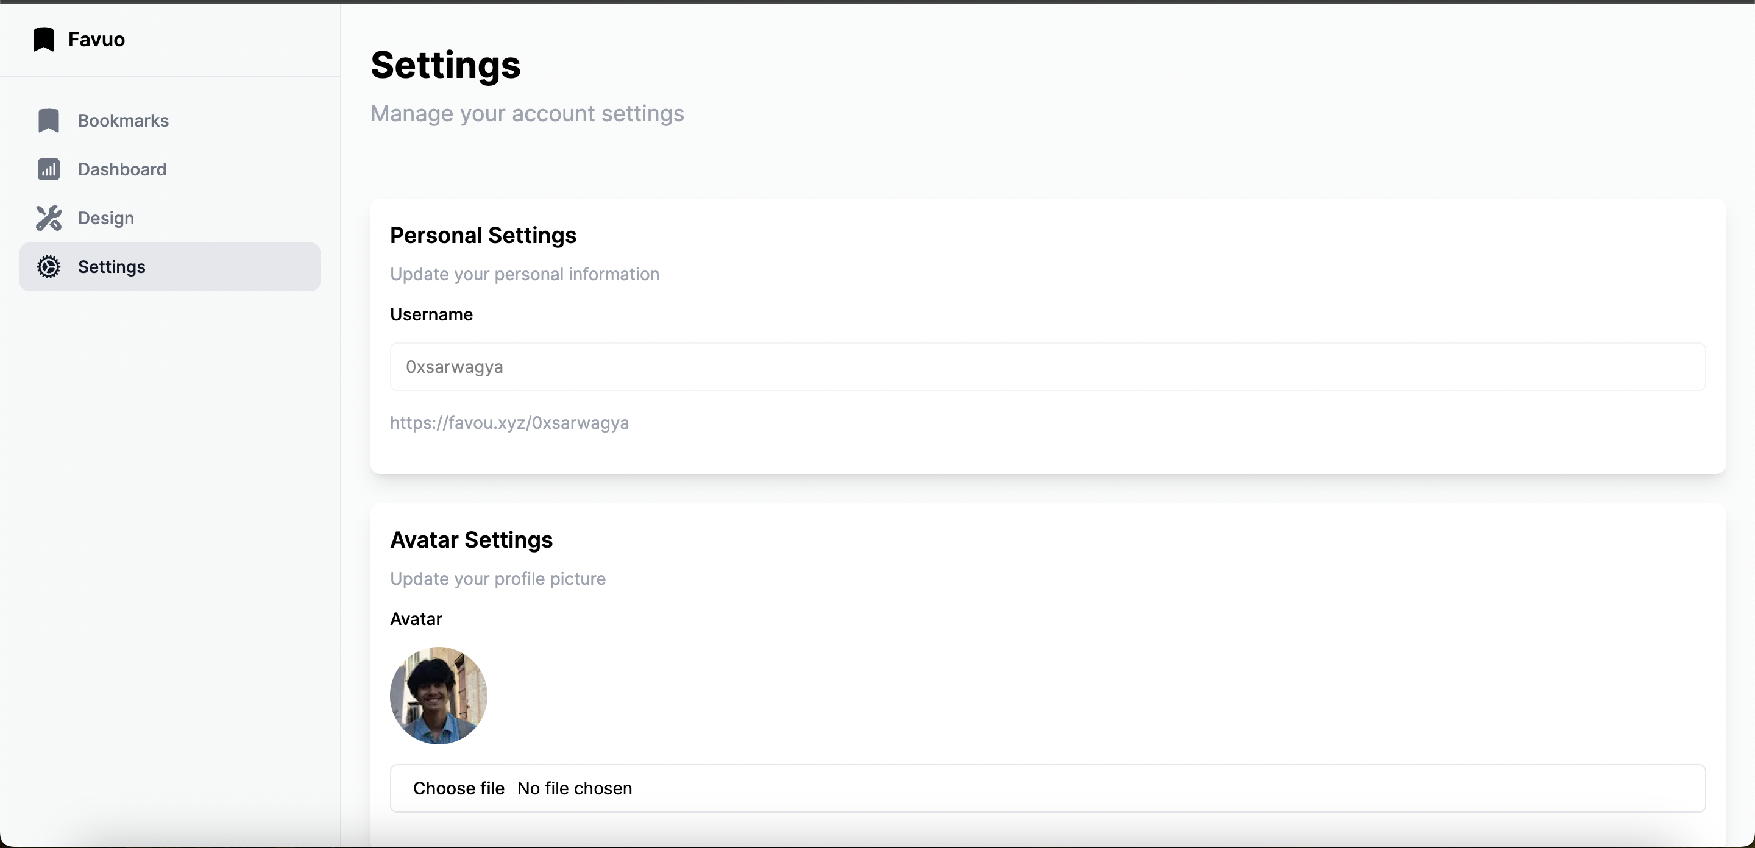Click the Design tools icon
The height and width of the screenshot is (848, 1755).
point(48,218)
